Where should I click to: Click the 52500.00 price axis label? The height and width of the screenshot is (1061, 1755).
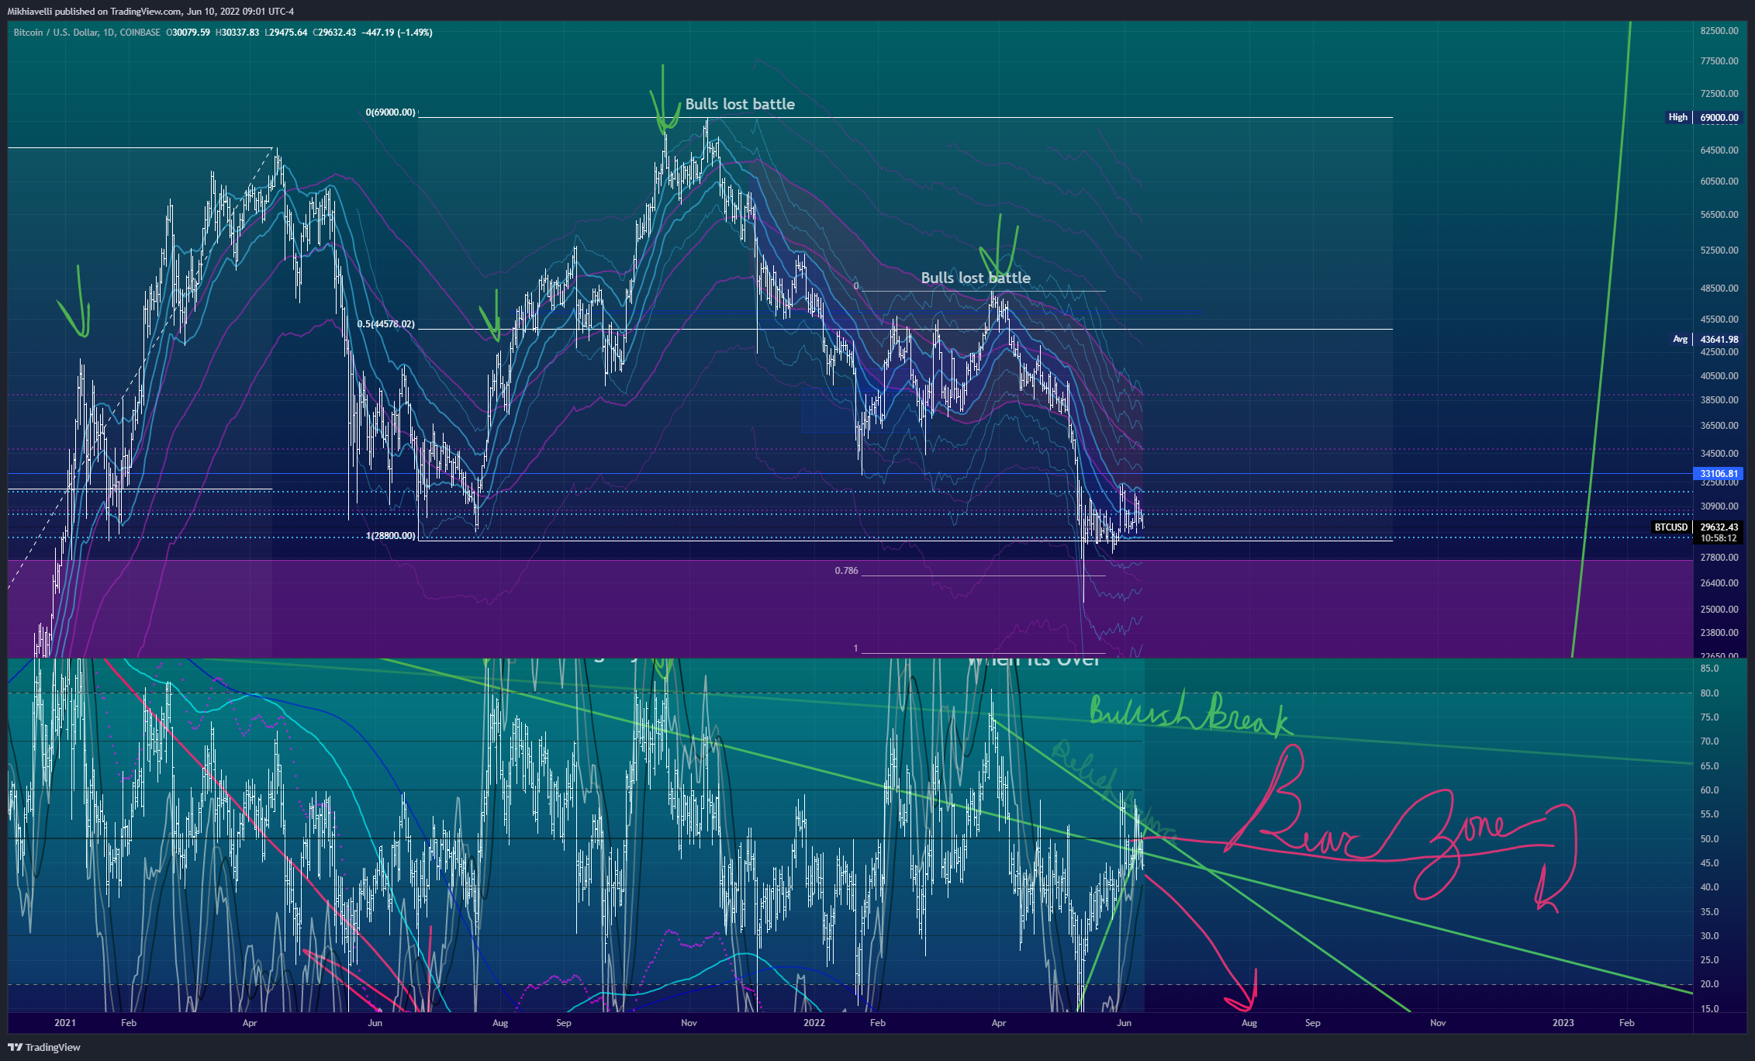[1719, 251]
